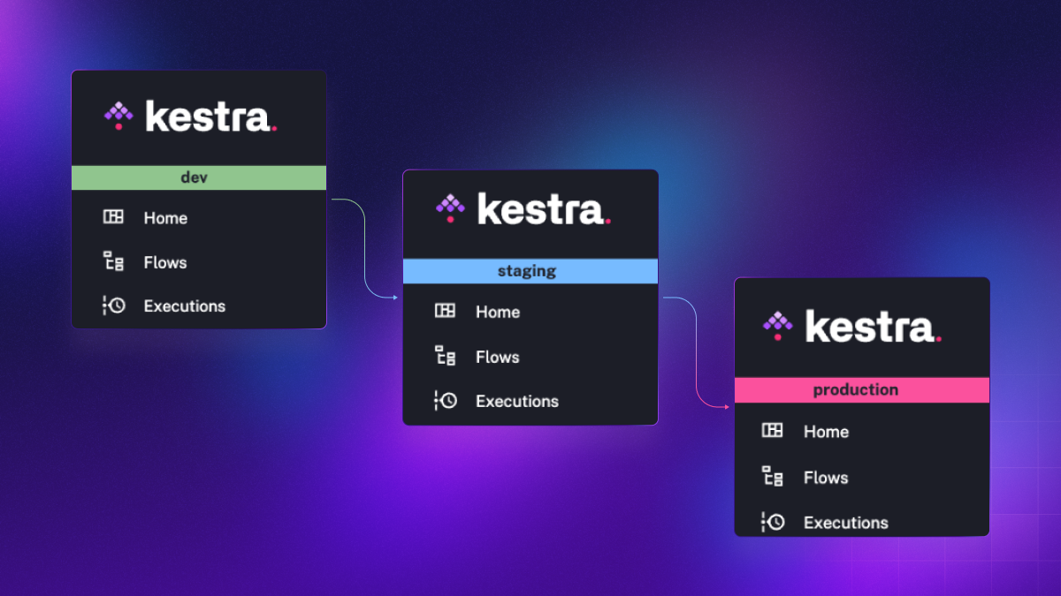Click the kestra wordmark in production panel
Viewport: 1061px width, 596px height.
(x=872, y=328)
